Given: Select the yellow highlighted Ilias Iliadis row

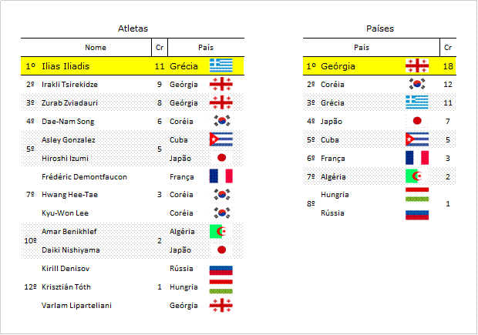Looking at the screenshot, I should 133,65.
